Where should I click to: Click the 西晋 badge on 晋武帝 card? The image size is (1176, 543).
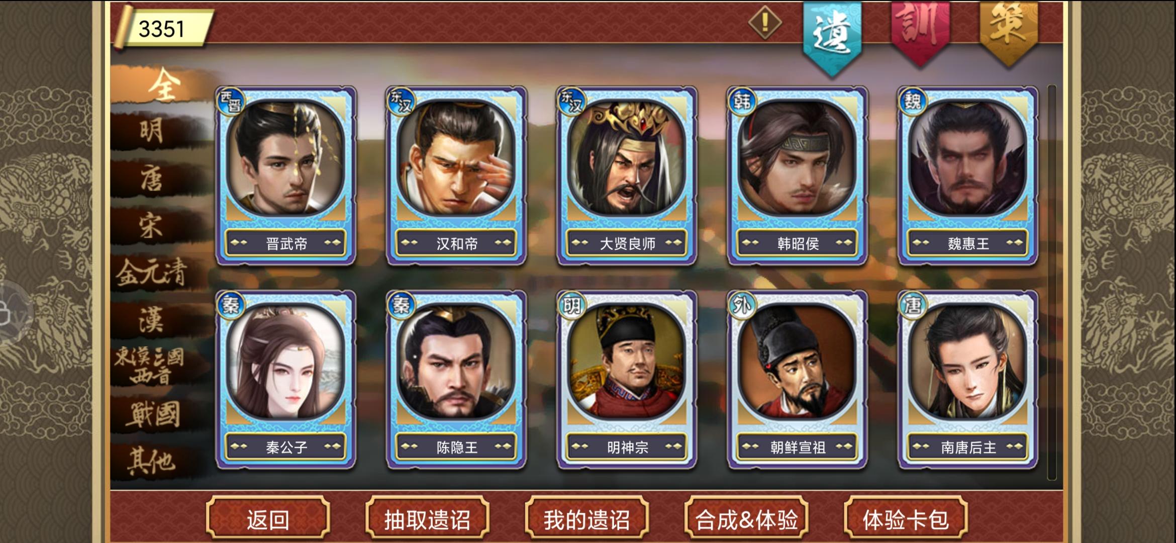[x=231, y=102]
